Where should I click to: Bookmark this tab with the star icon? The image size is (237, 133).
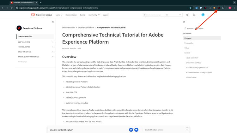click(x=190, y=8)
